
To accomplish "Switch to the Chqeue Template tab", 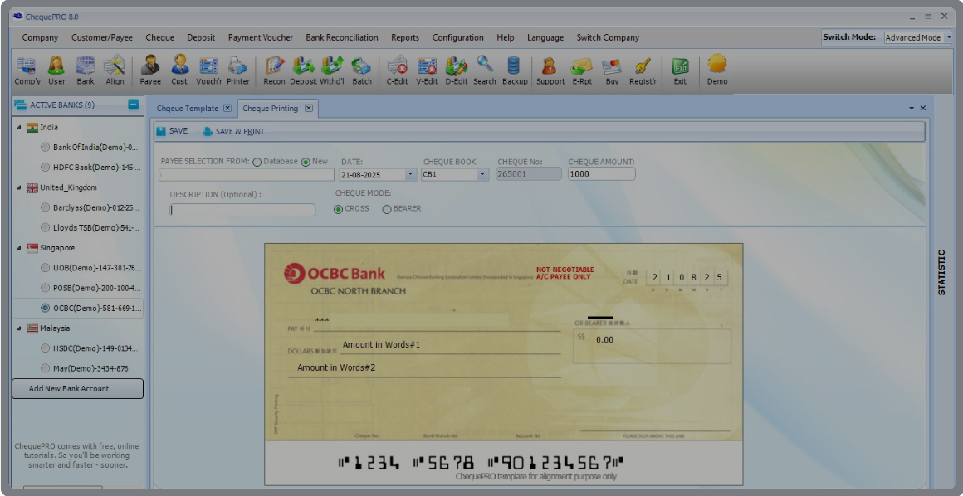I will [x=188, y=108].
